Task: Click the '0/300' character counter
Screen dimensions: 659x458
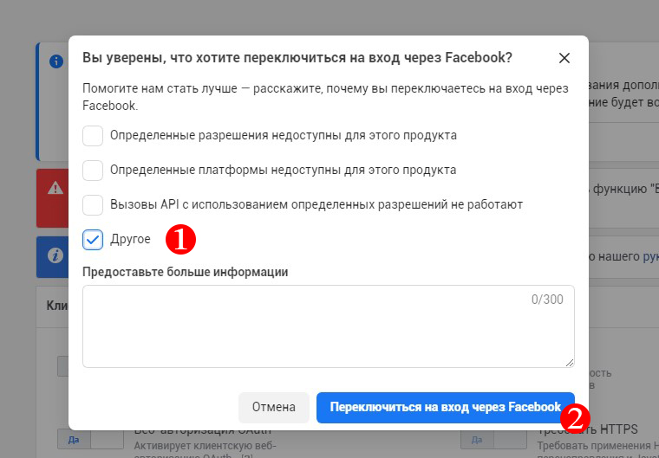Action: [547, 300]
